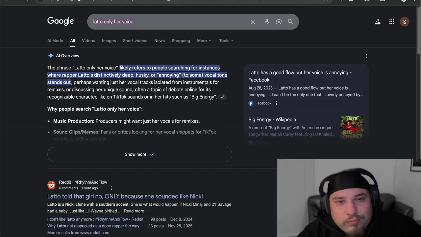Image resolution: width=421 pixels, height=237 pixels.
Task: Click the "Reddit · r/RhythmAndFlow" source label
Action: pyautogui.click(x=83, y=182)
